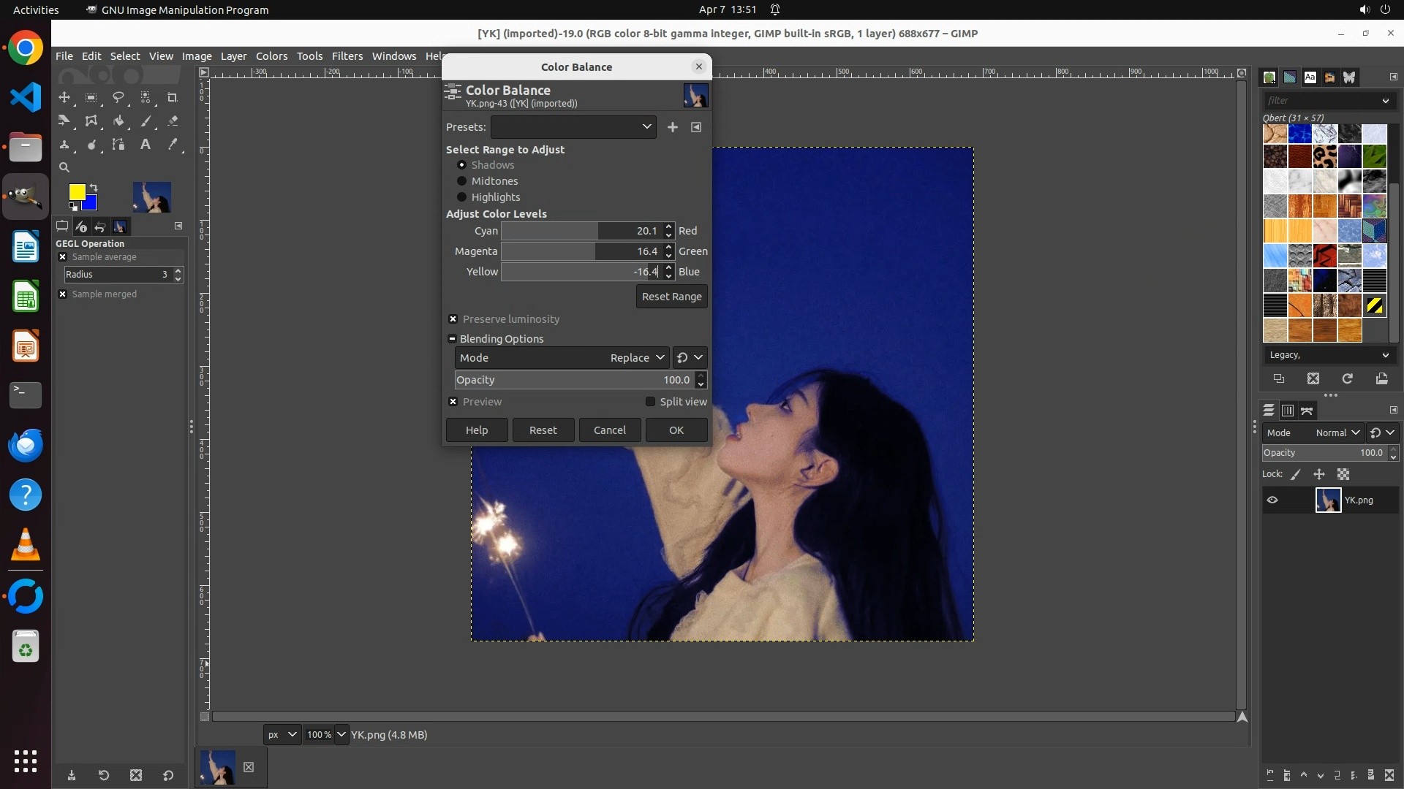Activate the Eraser tool
This screenshot has width=1404, height=789.
point(173,121)
